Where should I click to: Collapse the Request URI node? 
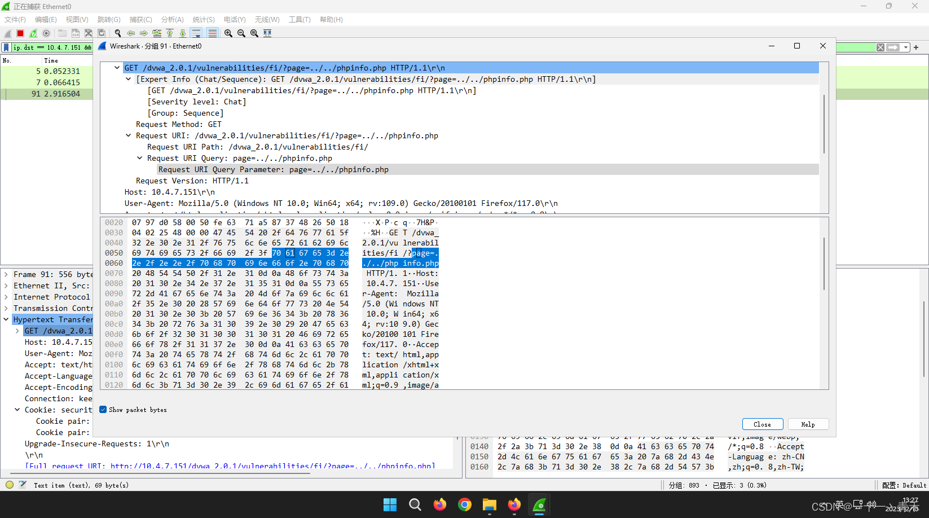click(128, 135)
